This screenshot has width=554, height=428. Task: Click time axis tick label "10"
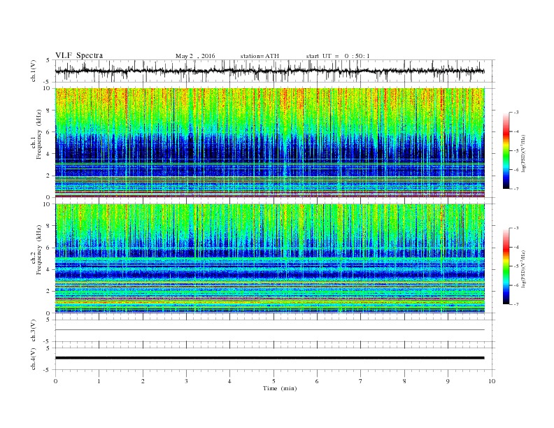(492, 381)
